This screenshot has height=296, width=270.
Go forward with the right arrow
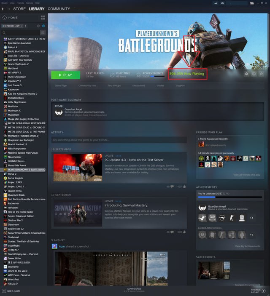[x=9, y=9]
